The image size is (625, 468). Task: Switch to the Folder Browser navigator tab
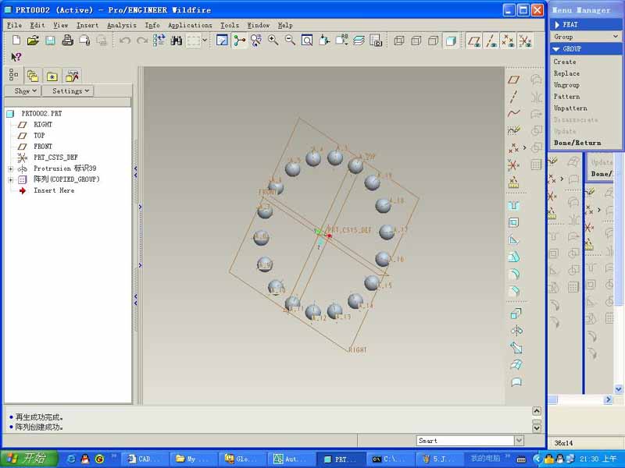tap(33, 76)
